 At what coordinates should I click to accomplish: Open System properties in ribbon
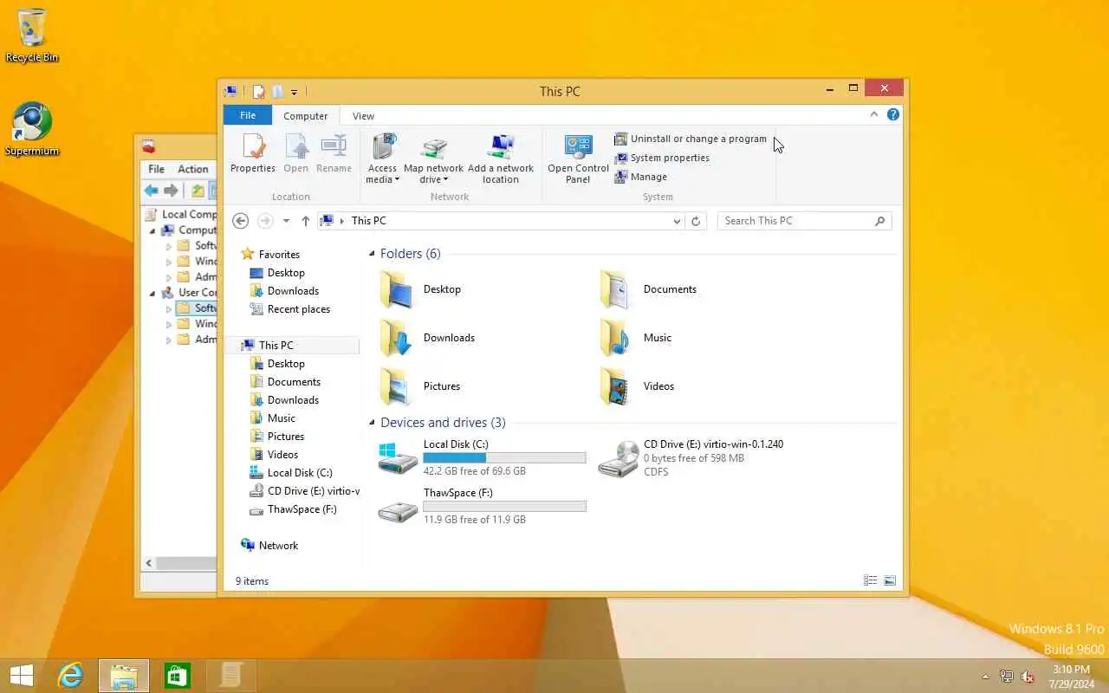point(662,158)
